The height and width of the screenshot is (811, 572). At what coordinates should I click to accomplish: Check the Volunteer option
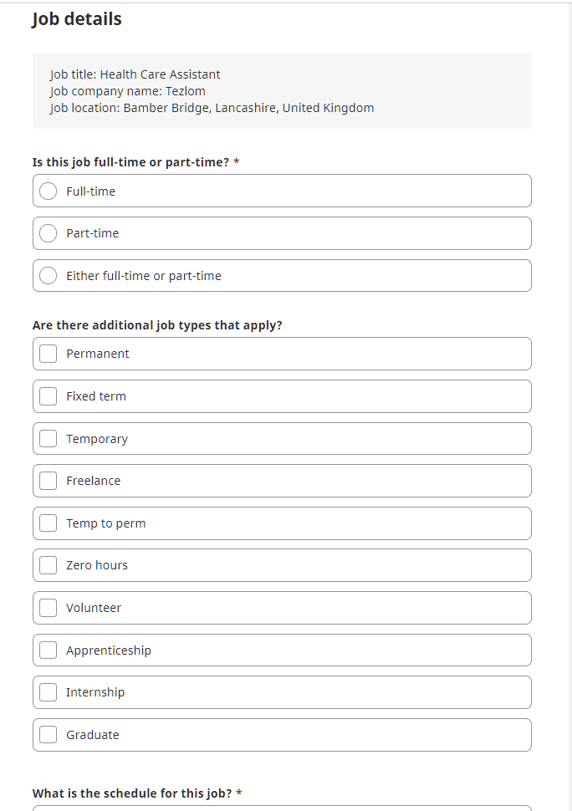(49, 608)
